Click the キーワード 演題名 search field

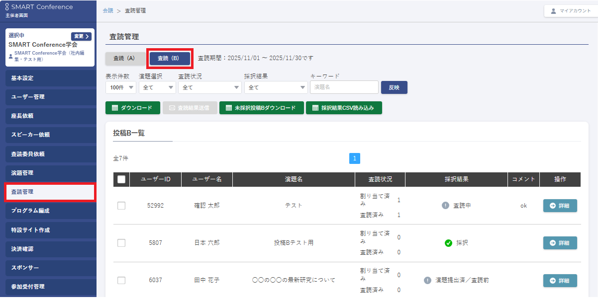click(344, 87)
